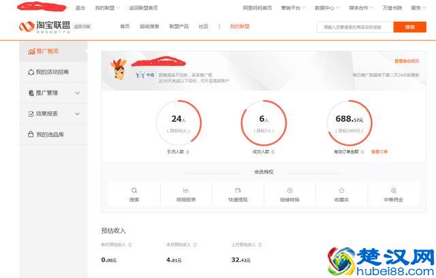This screenshot has height=278, width=436.
Task: Click the 4.81元 monthly income value
Action: click(x=174, y=260)
